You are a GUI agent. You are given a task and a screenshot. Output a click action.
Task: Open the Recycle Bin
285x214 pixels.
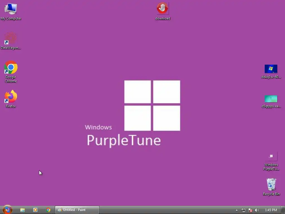tap(271, 184)
